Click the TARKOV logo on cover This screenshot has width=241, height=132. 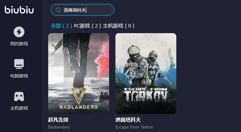[x=146, y=95]
